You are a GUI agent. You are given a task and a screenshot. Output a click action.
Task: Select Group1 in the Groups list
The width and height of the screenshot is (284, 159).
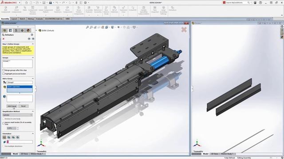[7, 61]
